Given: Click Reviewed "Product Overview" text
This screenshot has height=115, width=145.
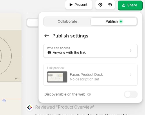Looking at the screenshot, I should click(65, 107).
